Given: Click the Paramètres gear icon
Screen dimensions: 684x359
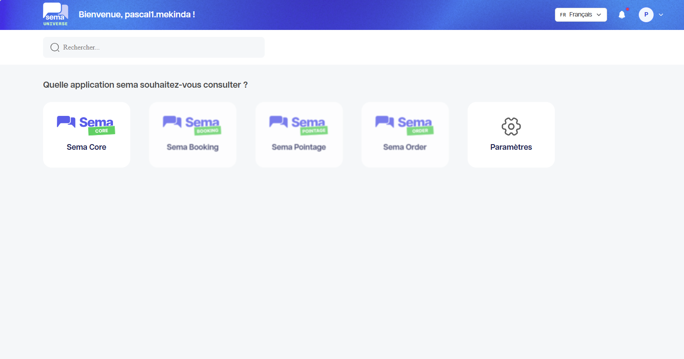Looking at the screenshot, I should (511, 126).
